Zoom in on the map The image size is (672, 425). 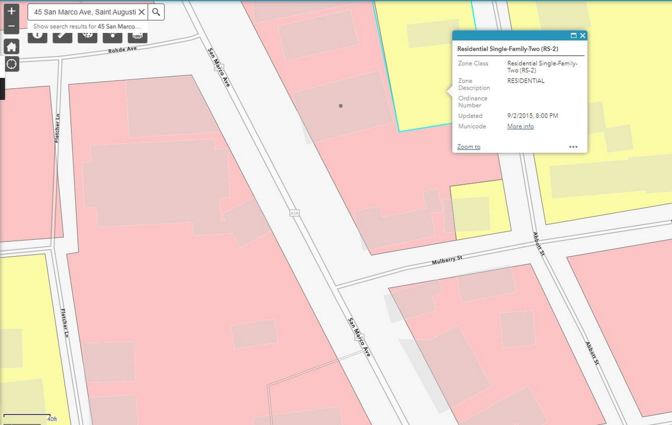point(11,11)
